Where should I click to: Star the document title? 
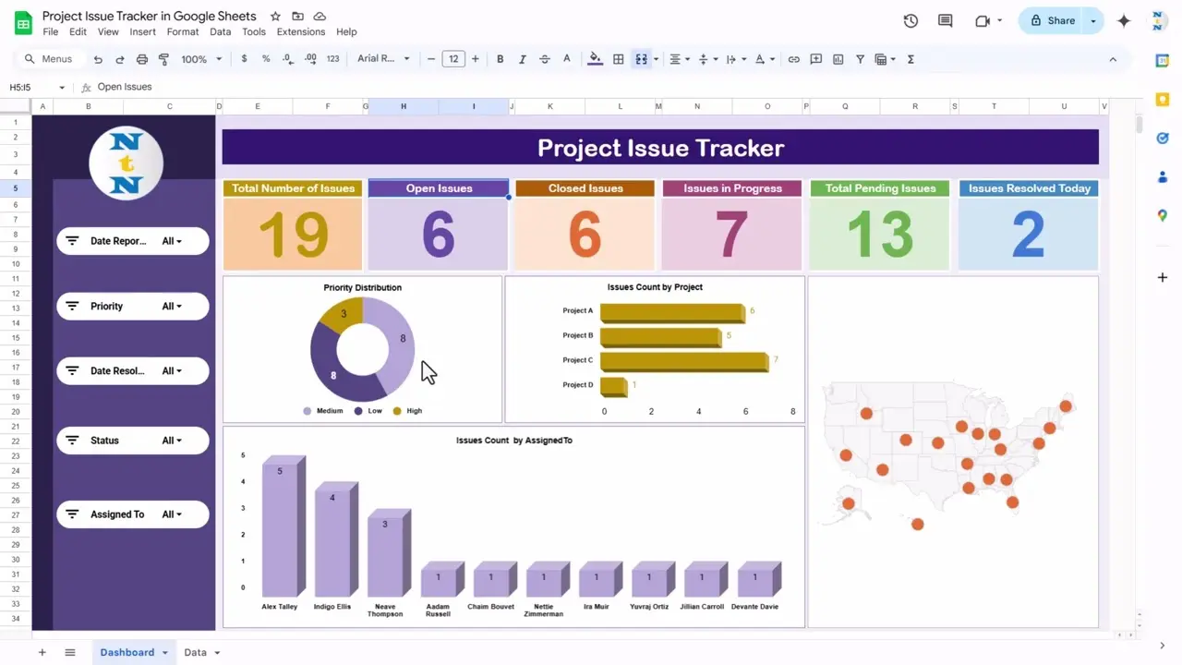[275, 17]
